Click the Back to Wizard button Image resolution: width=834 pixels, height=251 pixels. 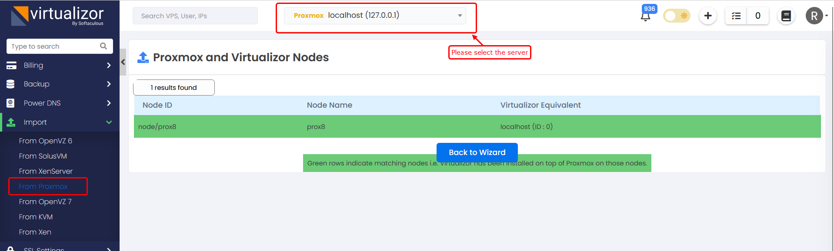pos(477,152)
